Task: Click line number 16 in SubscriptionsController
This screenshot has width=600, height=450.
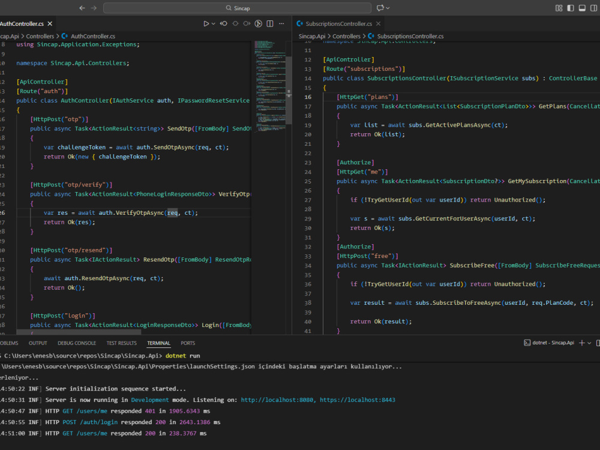Action: (308, 97)
